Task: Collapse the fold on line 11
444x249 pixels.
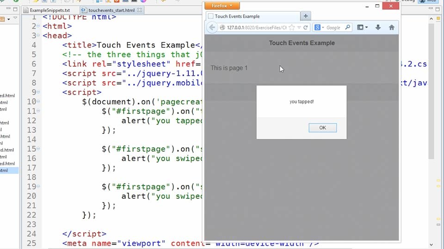Action: (38, 111)
